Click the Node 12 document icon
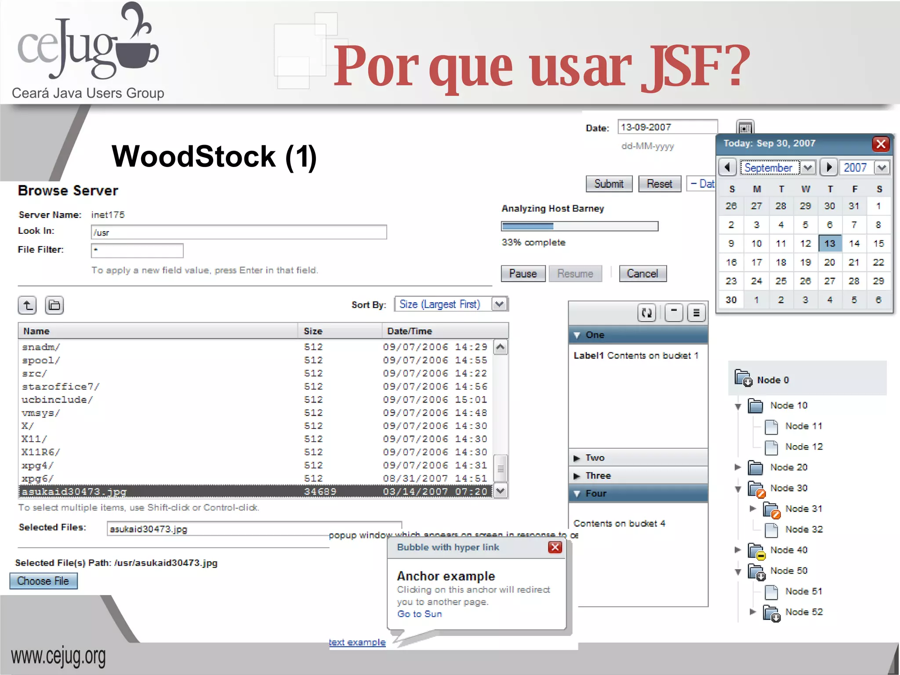 771,447
